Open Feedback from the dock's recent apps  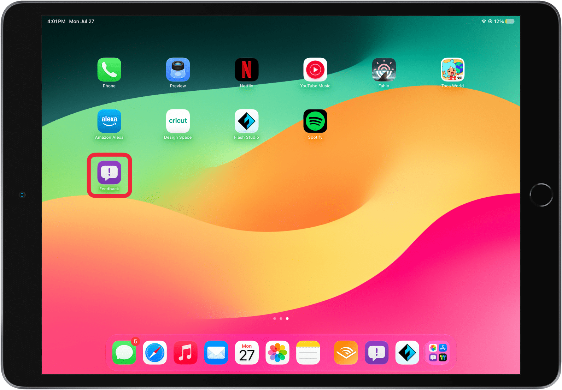pyautogui.click(x=376, y=353)
